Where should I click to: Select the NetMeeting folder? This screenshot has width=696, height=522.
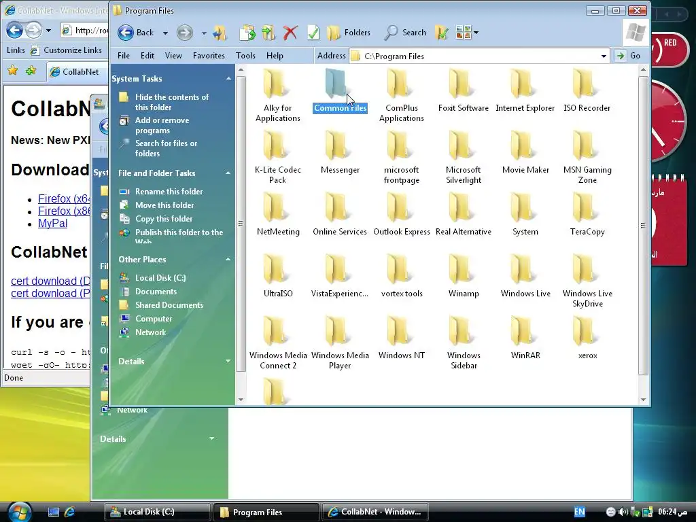click(278, 214)
